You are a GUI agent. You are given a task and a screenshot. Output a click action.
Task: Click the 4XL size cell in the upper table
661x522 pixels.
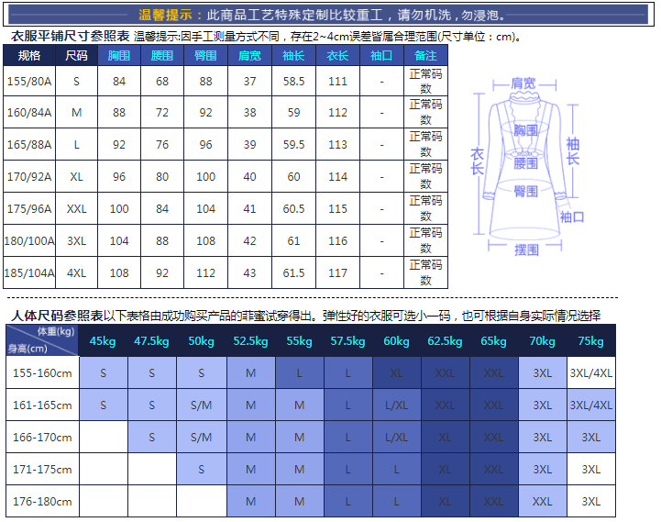coord(77,273)
